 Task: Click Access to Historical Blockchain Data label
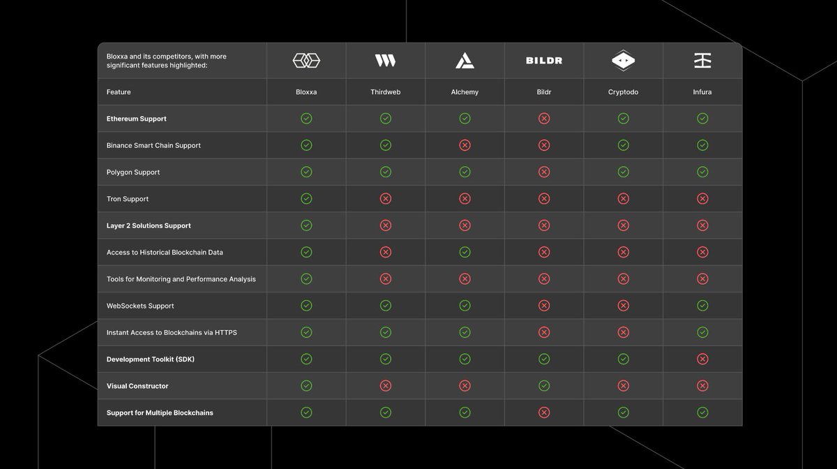point(165,252)
